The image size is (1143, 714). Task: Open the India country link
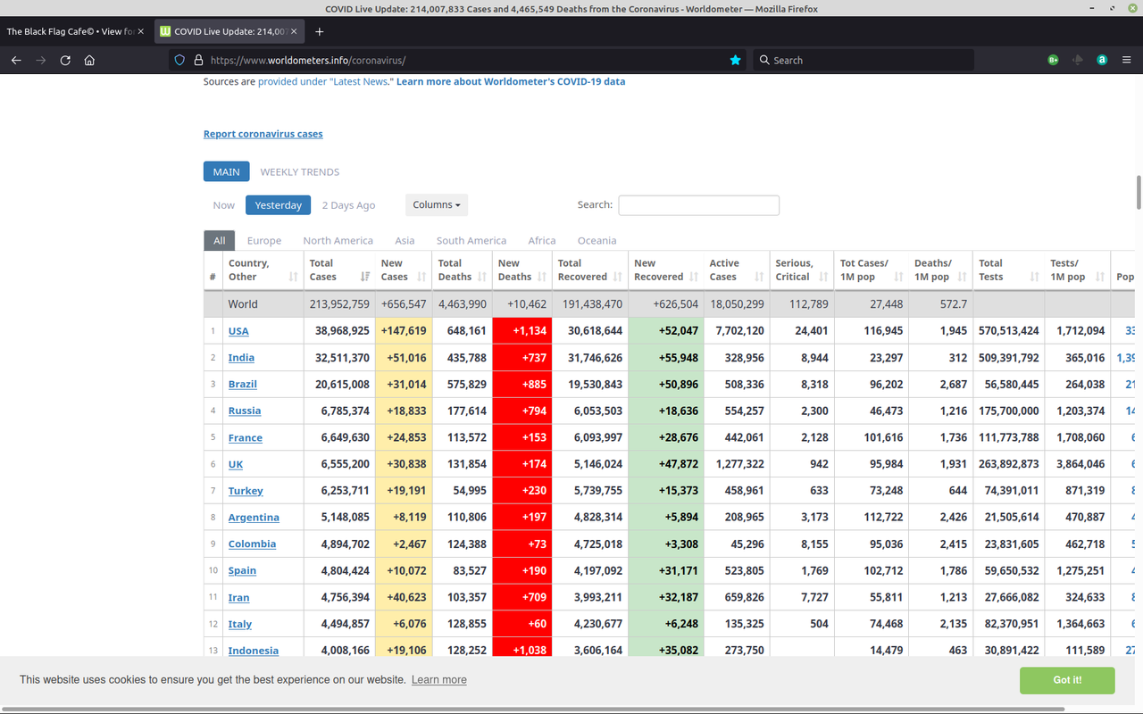241,358
